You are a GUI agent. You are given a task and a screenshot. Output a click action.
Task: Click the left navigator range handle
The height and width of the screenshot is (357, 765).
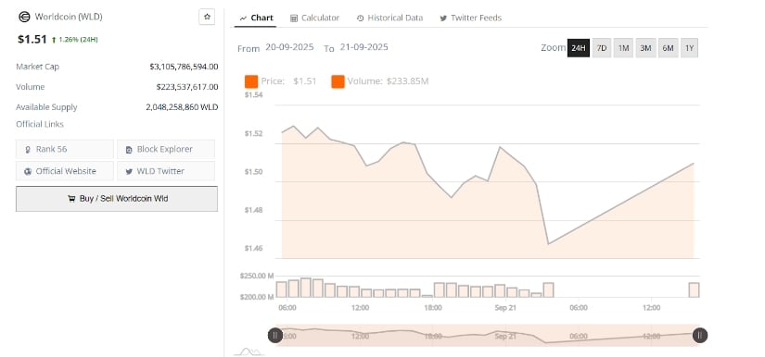coord(275,335)
